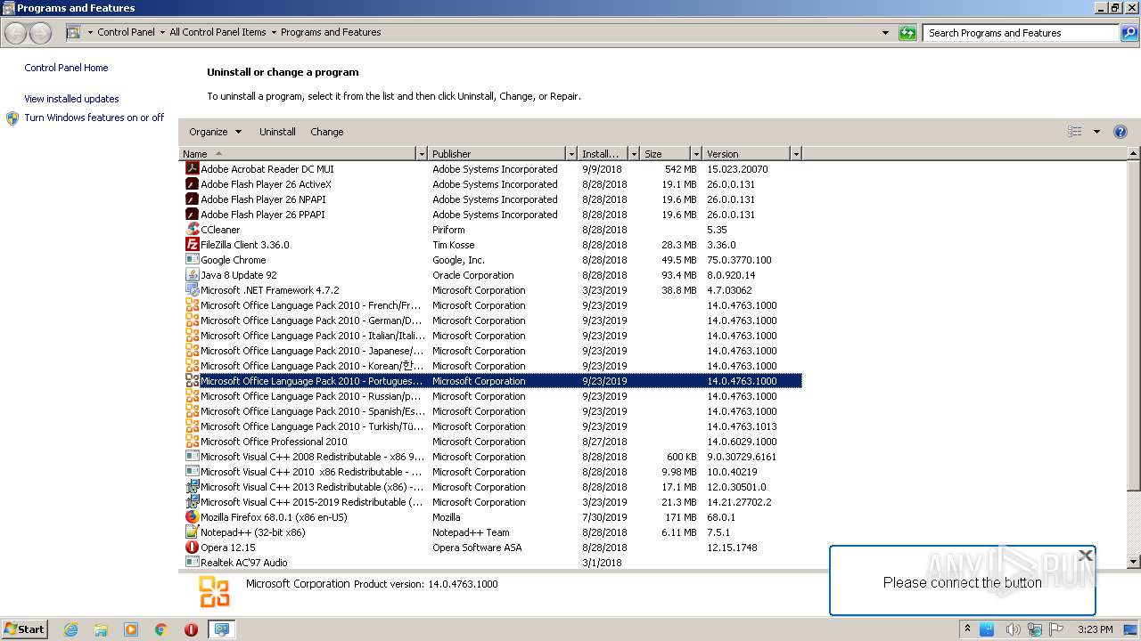Click the FileZilla Client 3.36.0 icon

(192, 244)
